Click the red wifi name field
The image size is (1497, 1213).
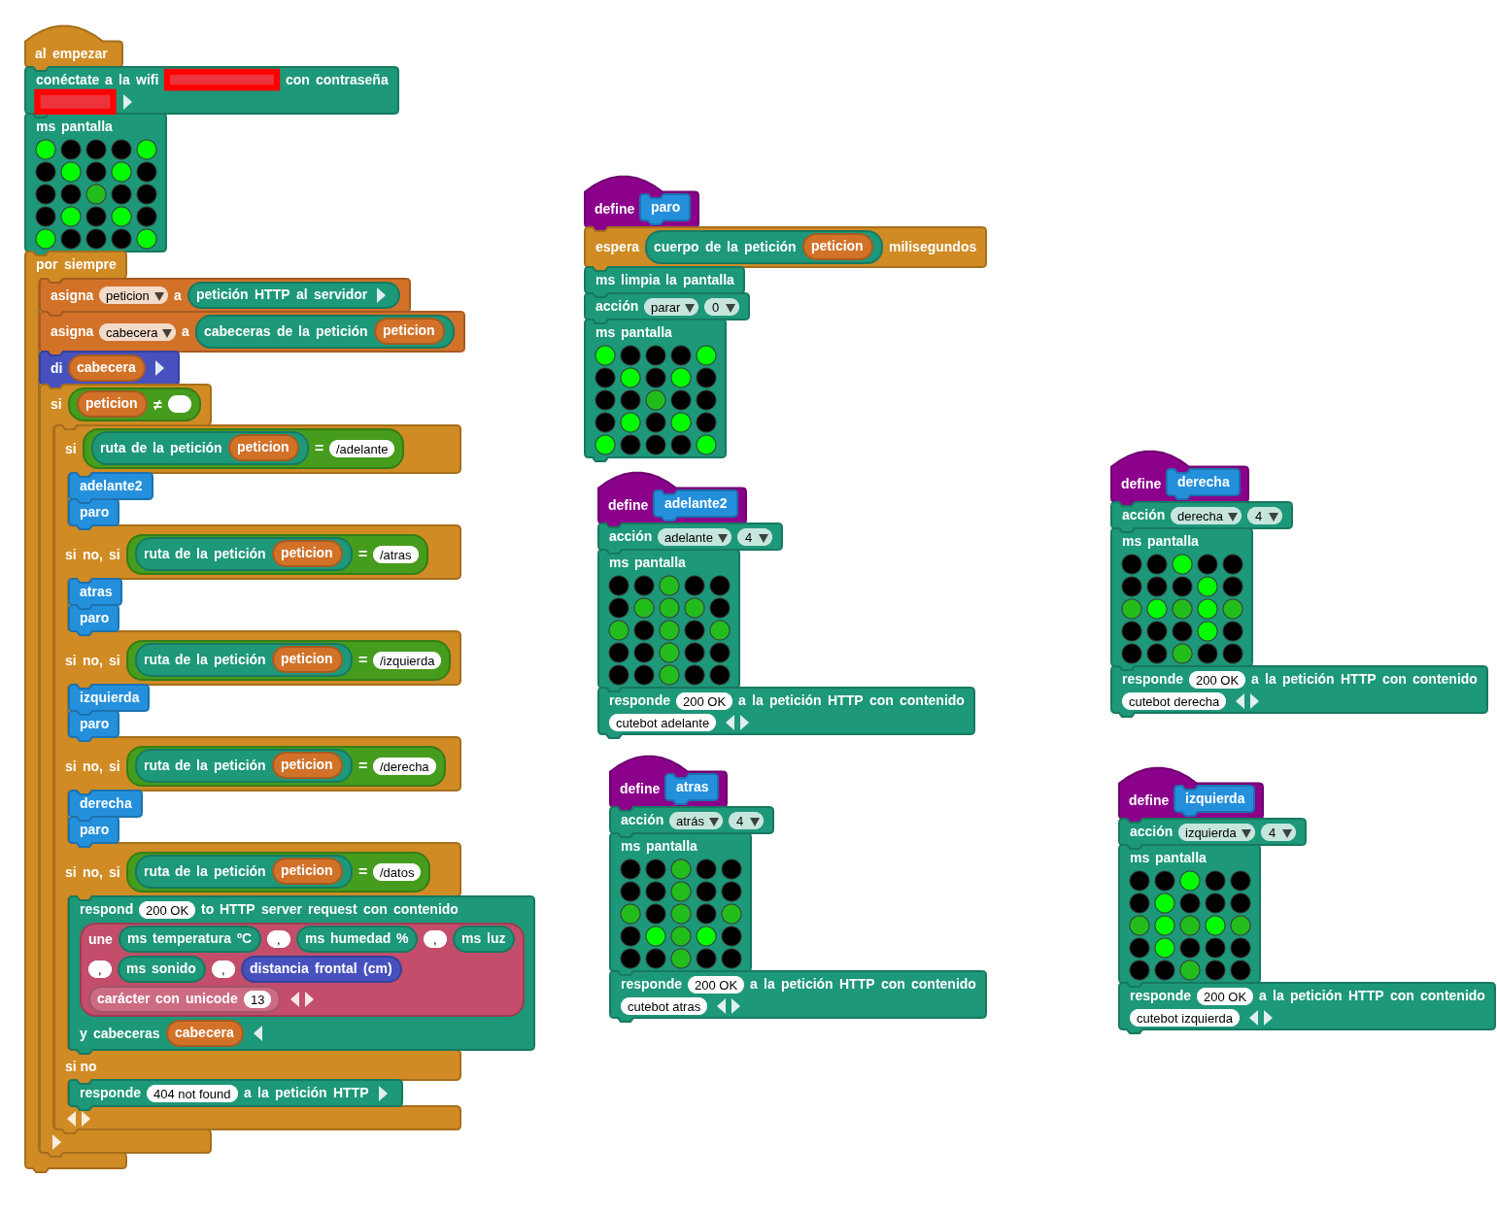pos(221,80)
